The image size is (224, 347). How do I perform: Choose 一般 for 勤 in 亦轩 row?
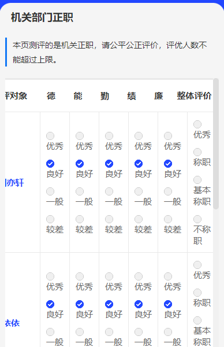[109, 191]
